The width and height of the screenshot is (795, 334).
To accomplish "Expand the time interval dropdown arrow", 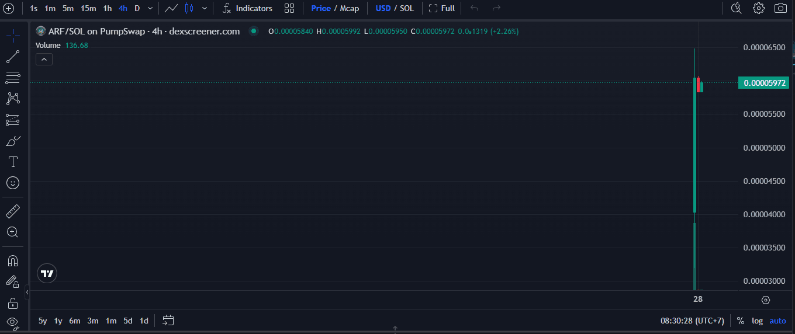I will click(150, 8).
